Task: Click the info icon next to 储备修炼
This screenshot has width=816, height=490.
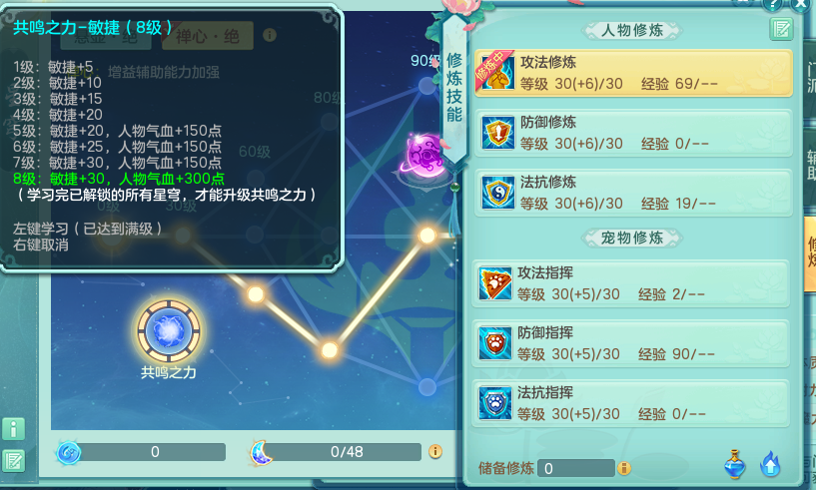Action: (x=624, y=469)
